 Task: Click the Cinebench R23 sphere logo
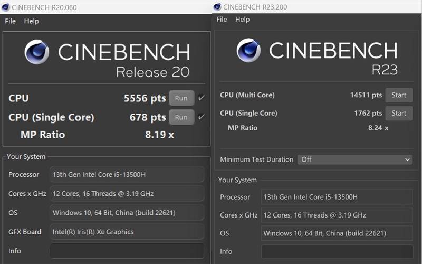(x=248, y=50)
